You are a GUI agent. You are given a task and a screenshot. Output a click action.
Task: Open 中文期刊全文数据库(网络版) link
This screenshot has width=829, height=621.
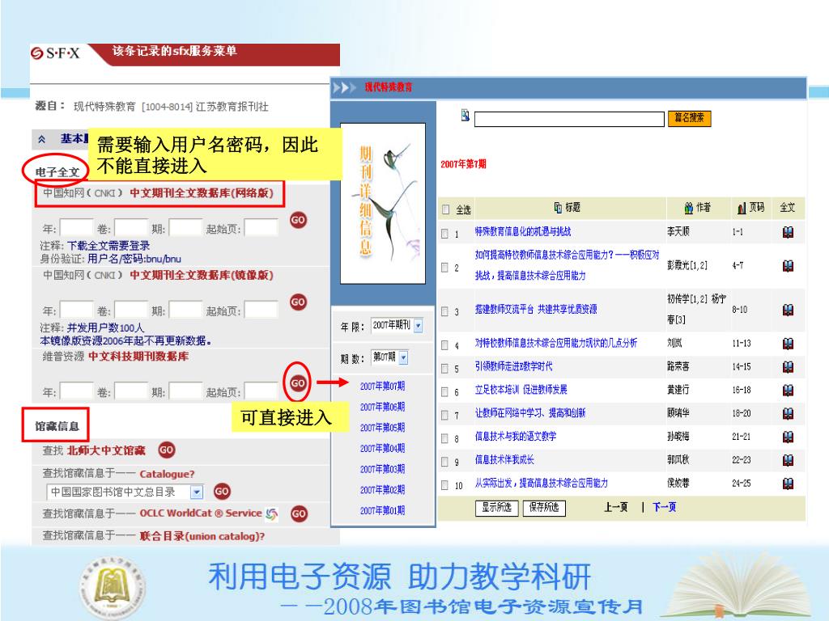pyautogui.click(x=202, y=192)
